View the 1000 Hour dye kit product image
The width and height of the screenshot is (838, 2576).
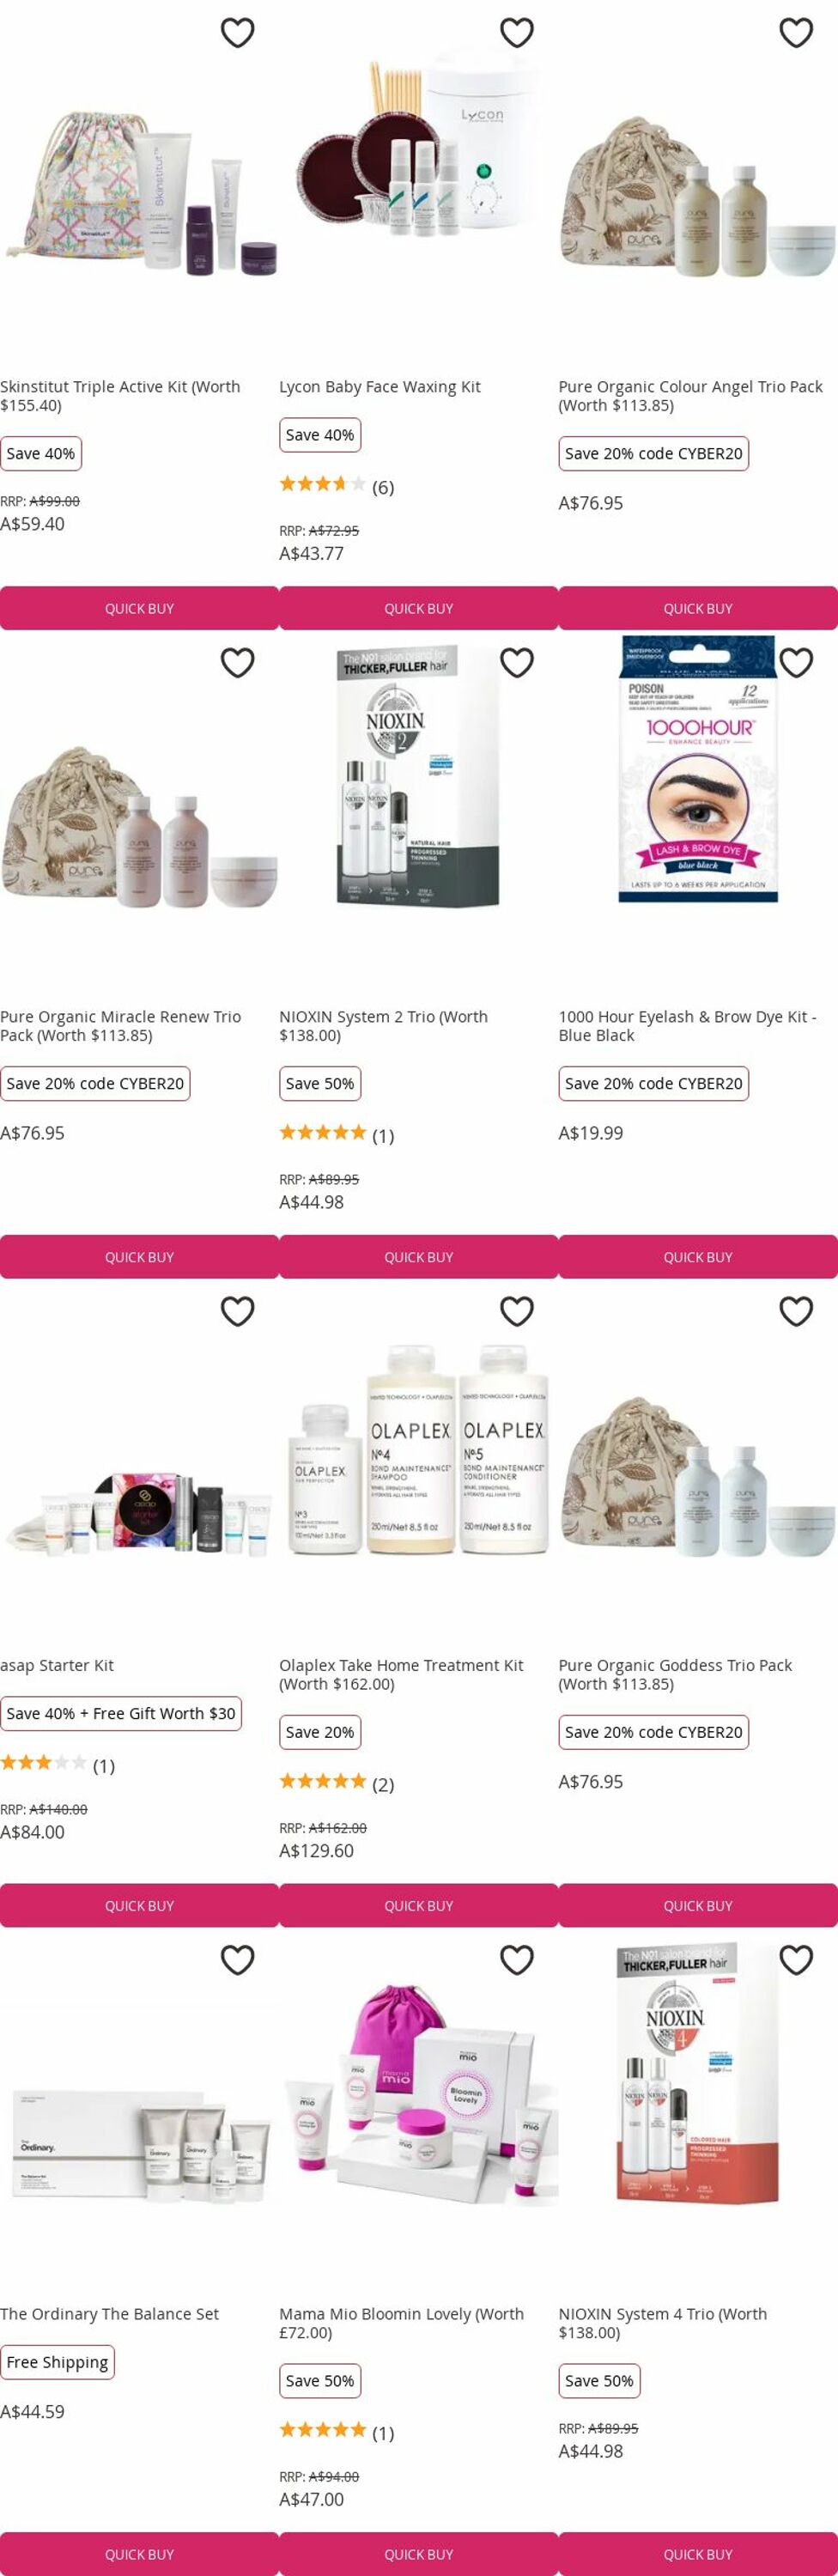click(698, 770)
